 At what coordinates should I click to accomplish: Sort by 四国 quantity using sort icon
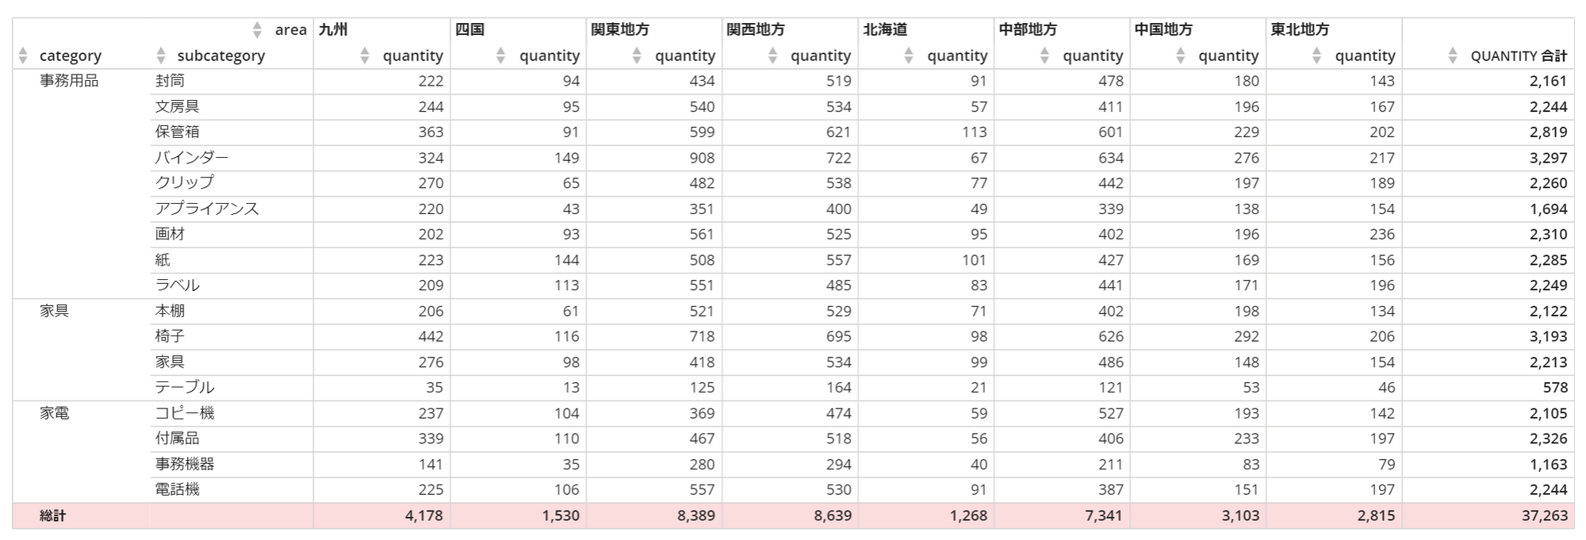501,56
